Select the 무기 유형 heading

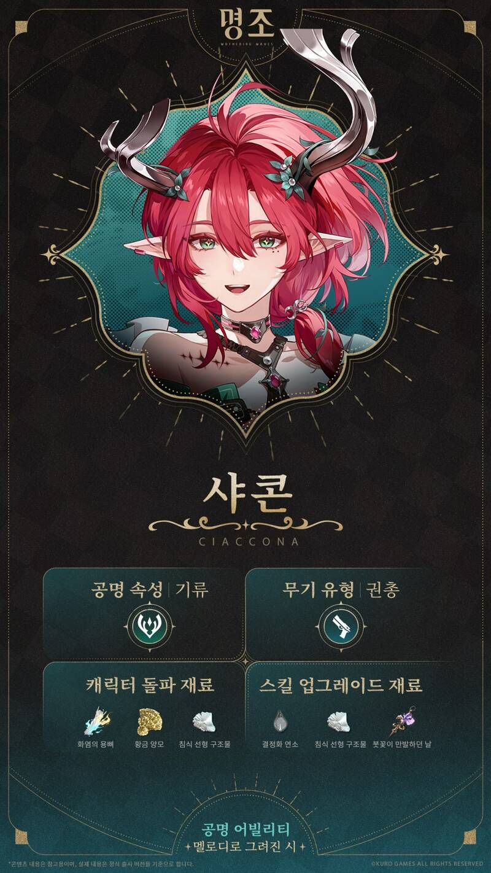[318, 590]
